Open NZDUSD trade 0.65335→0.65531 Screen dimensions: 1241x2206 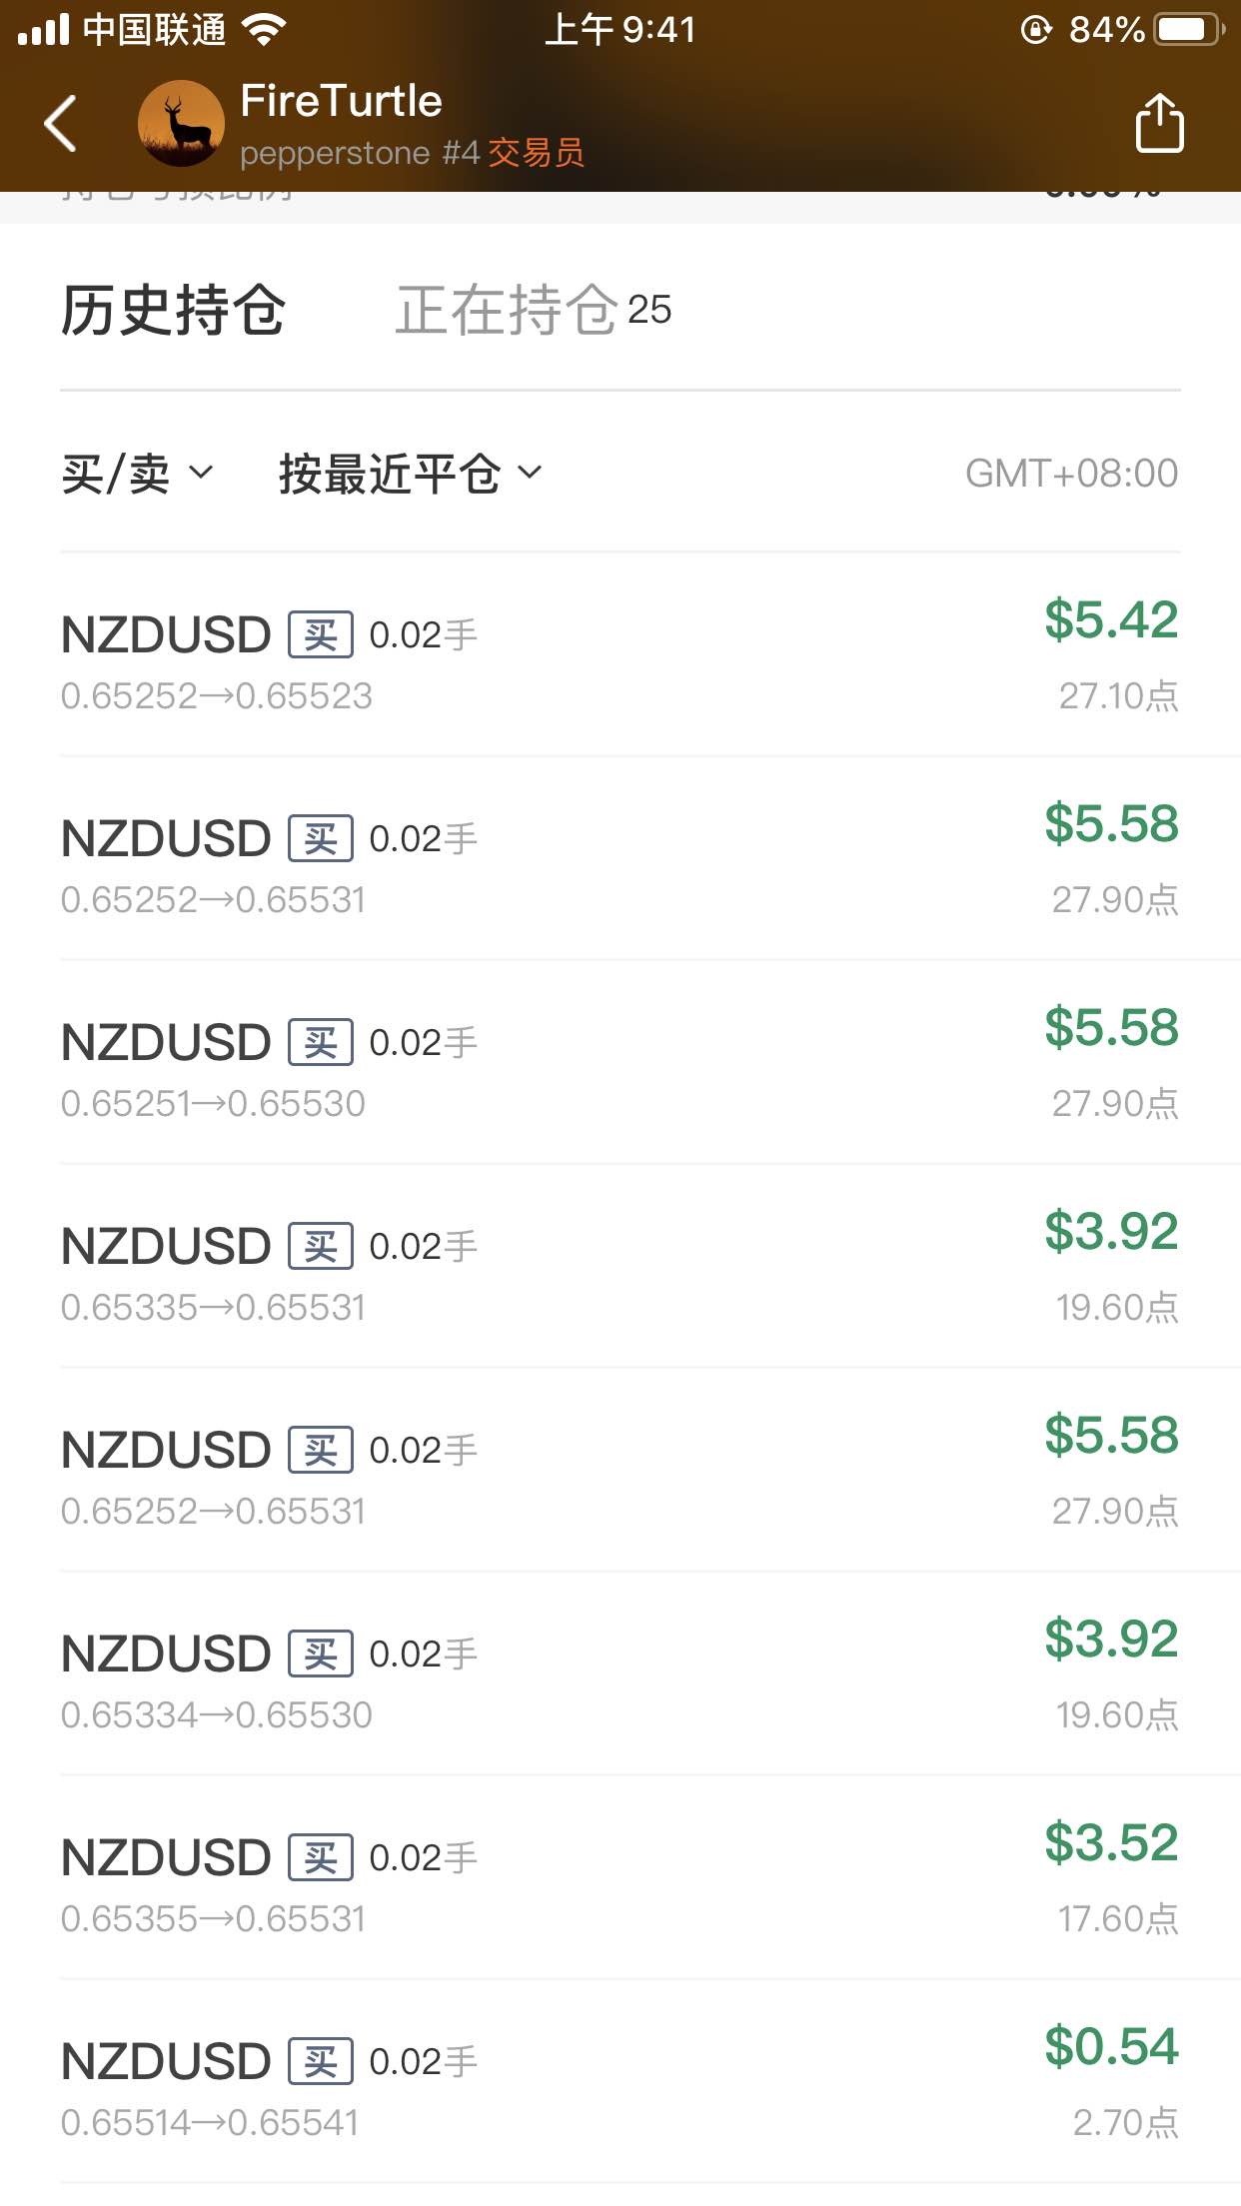click(x=620, y=1267)
